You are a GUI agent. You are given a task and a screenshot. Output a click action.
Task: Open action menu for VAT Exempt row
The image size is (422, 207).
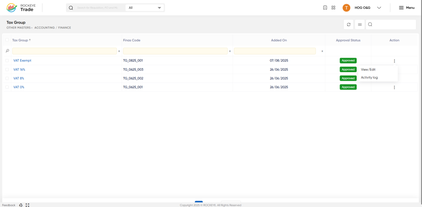coord(394,61)
